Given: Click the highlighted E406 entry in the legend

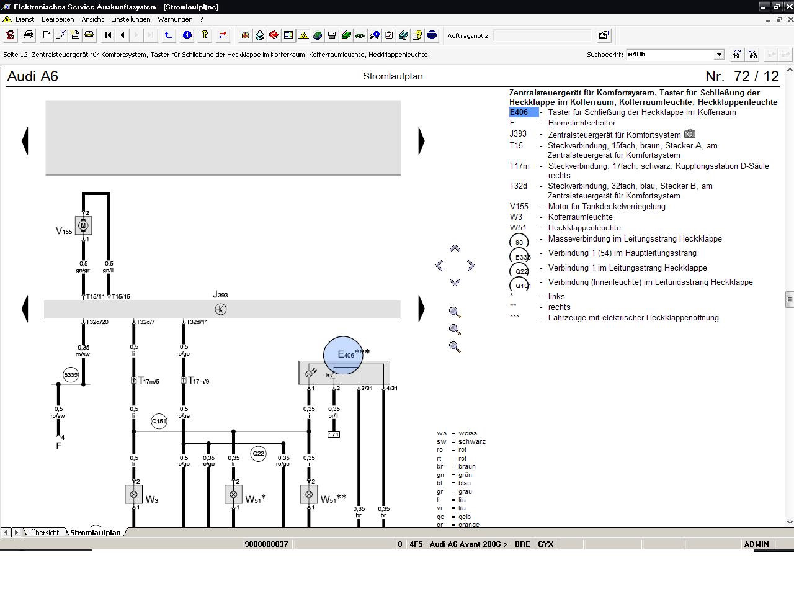Looking at the screenshot, I should [x=524, y=112].
